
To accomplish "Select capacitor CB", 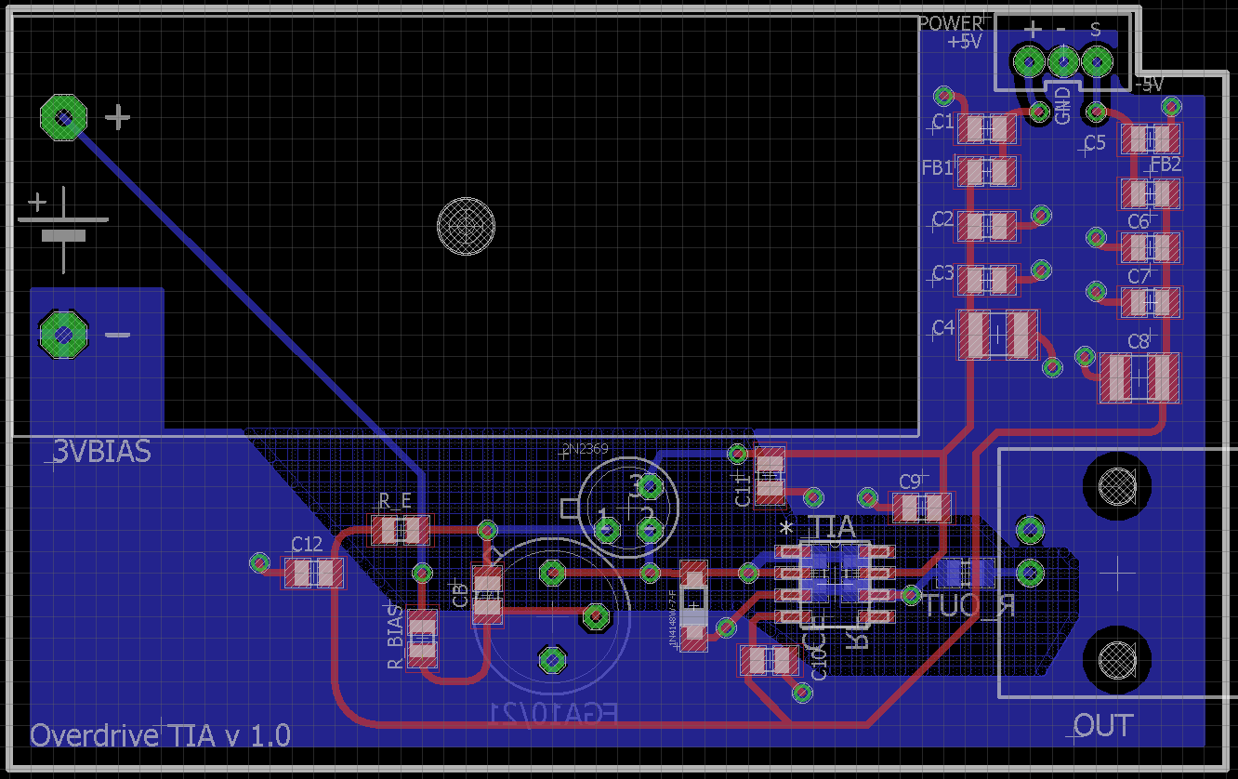I will 488,594.
